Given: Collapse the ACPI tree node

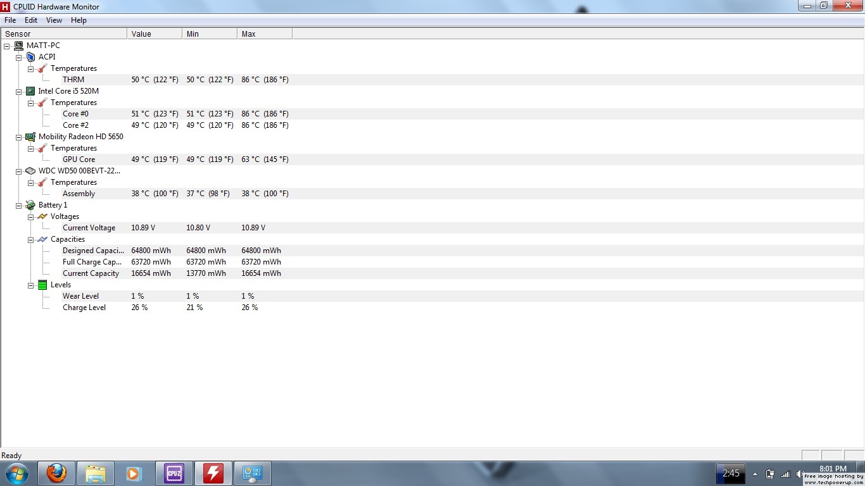Looking at the screenshot, I should tap(19, 57).
